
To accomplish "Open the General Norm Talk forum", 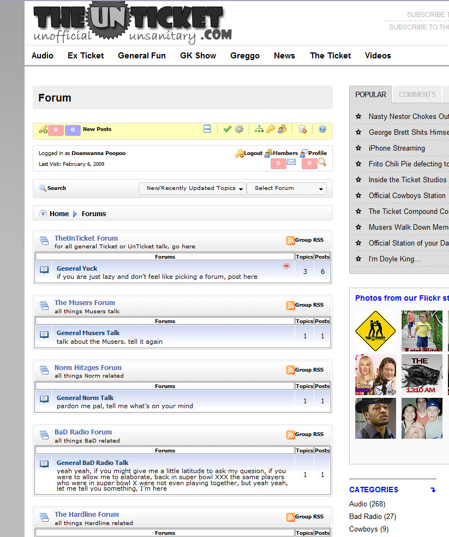I will point(85,398).
